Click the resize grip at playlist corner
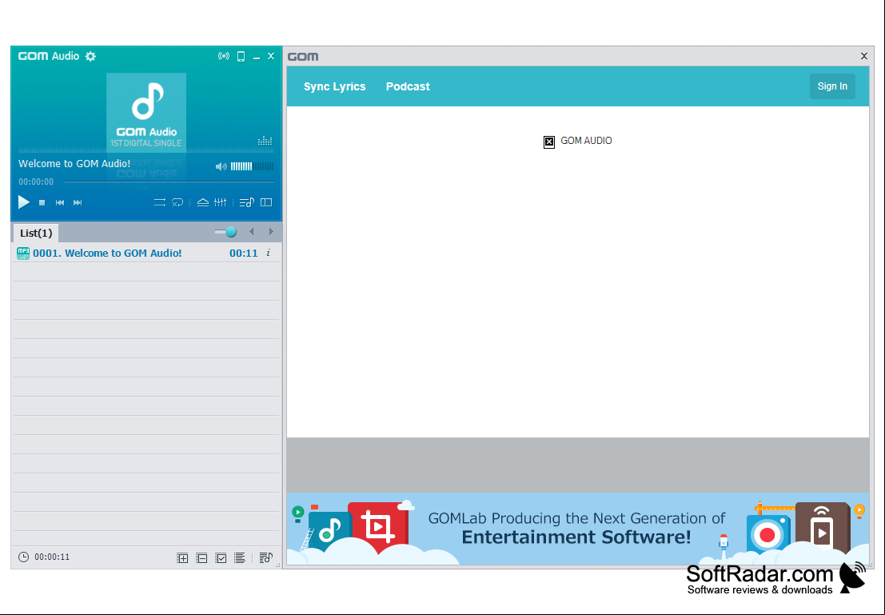This screenshot has width=885, height=615. click(277, 565)
